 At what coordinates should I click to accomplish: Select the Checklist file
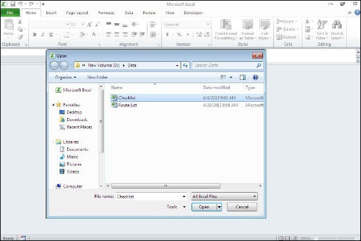[187, 97]
